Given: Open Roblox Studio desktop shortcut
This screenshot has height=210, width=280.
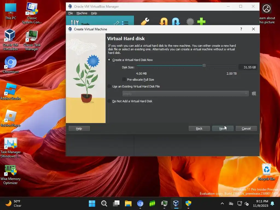Looking at the screenshot, I should [x=11, y=91].
